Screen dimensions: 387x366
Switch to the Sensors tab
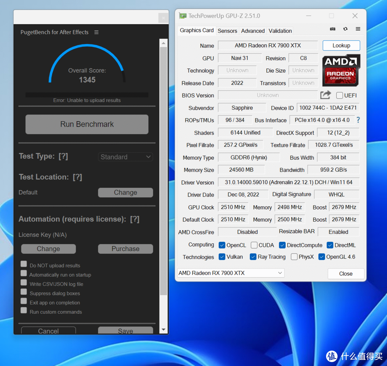pyautogui.click(x=227, y=31)
